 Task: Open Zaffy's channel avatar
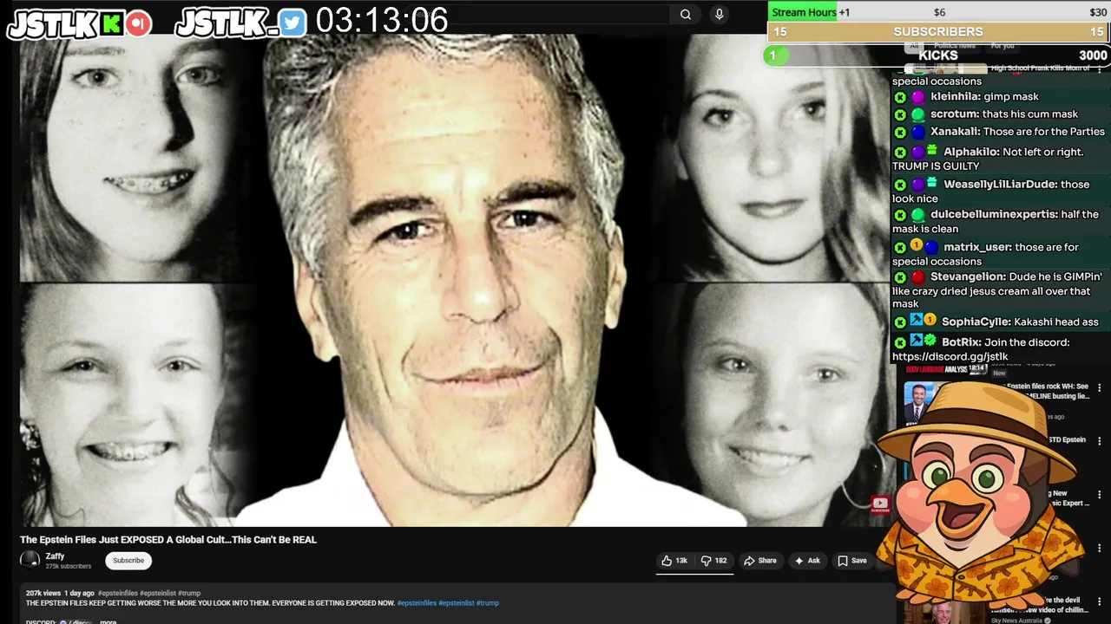pyautogui.click(x=30, y=561)
